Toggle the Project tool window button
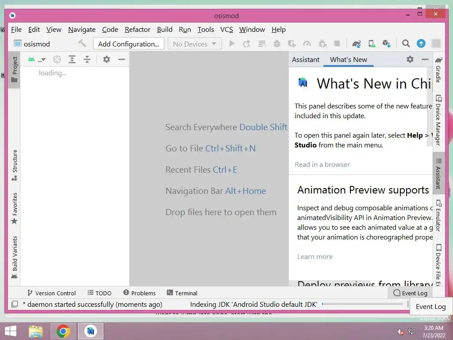Viewport: 453px width, 340px height. (15, 69)
